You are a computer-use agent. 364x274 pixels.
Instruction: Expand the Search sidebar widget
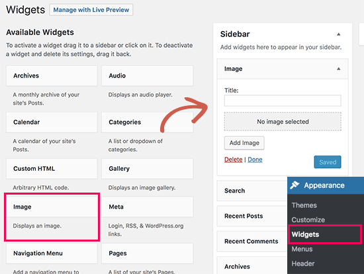(252, 191)
